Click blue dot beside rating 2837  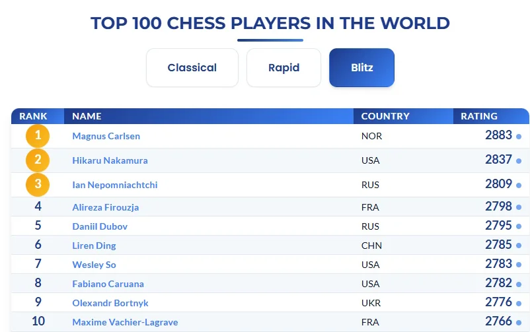(519, 161)
